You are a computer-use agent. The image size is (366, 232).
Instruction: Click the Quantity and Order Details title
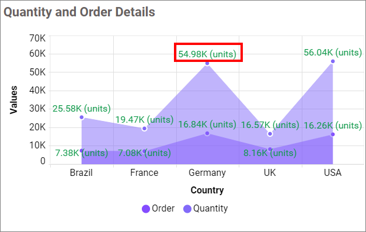coord(79,12)
